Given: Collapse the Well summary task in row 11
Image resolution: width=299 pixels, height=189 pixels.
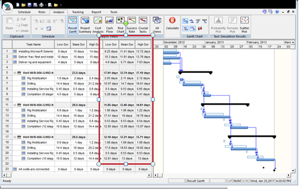Looking at the screenshot, I should (x=15, y=105).
